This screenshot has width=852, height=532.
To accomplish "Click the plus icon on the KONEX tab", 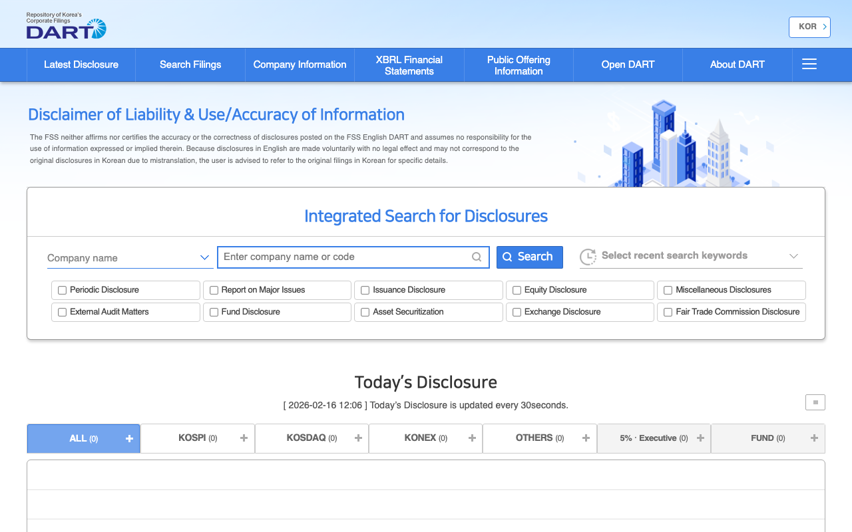I will pyautogui.click(x=473, y=438).
